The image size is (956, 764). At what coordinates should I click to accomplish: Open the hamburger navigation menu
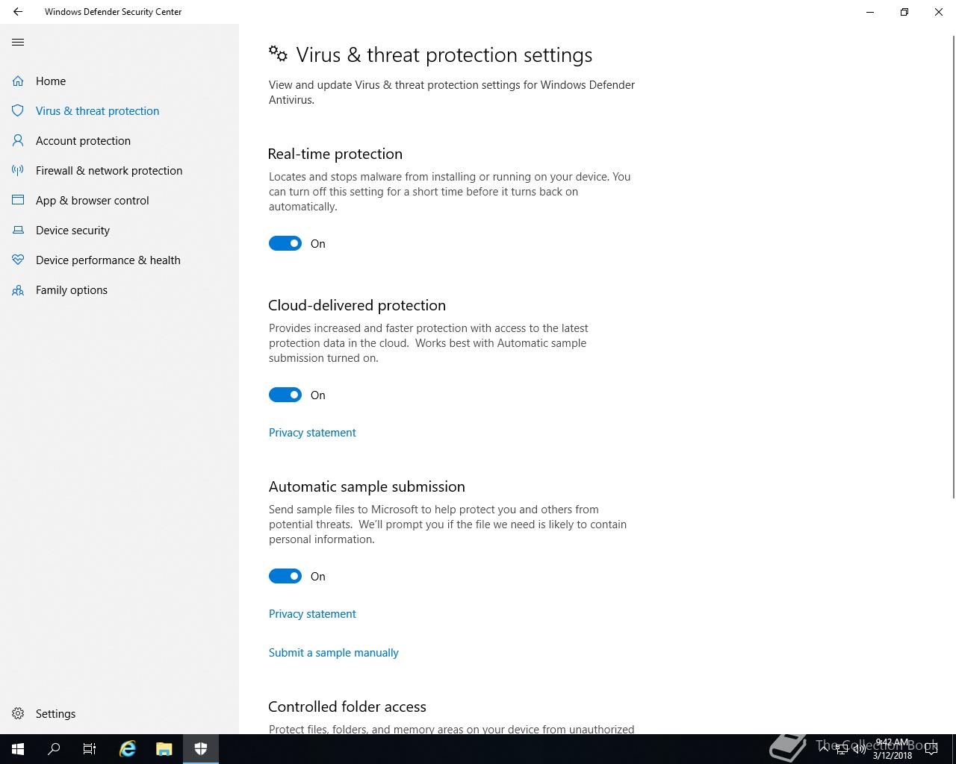[18, 42]
